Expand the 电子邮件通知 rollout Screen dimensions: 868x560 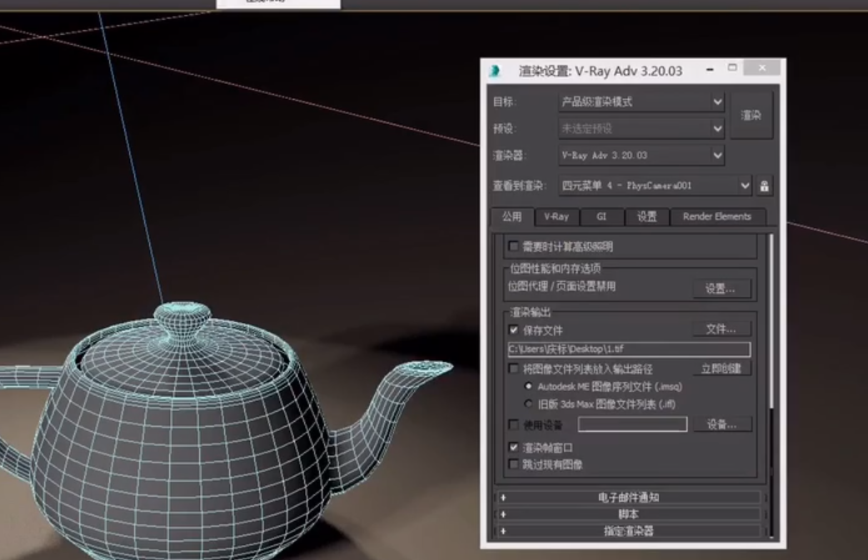coord(630,499)
